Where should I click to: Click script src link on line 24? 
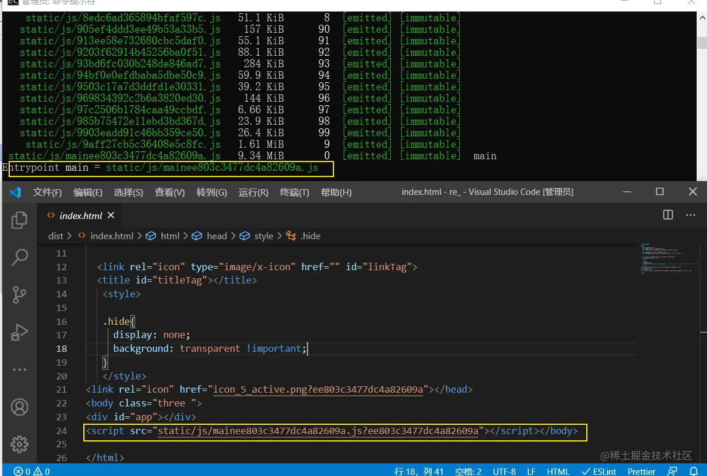pyautogui.click(x=318, y=431)
